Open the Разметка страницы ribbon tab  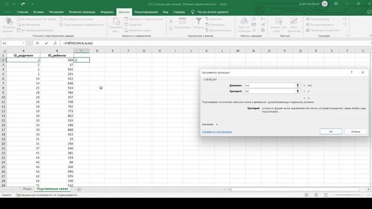[x=82, y=12]
